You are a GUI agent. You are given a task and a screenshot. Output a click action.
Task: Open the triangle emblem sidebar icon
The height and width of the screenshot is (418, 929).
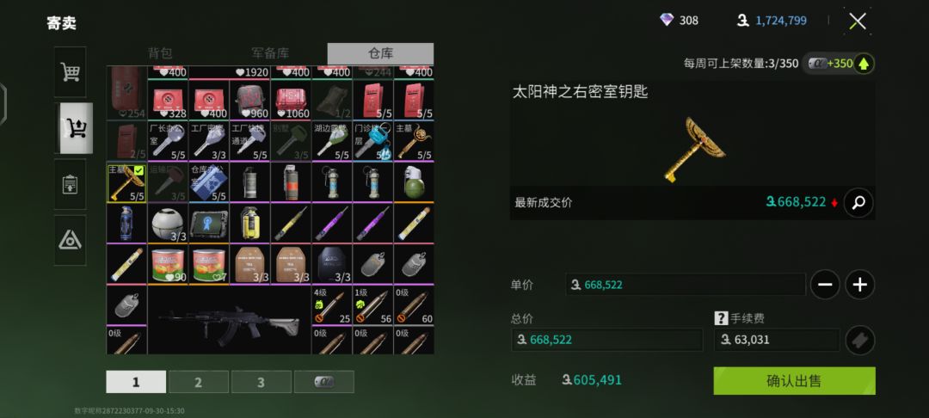pyautogui.click(x=70, y=240)
